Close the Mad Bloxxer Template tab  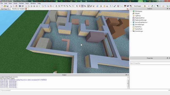[26, 9]
